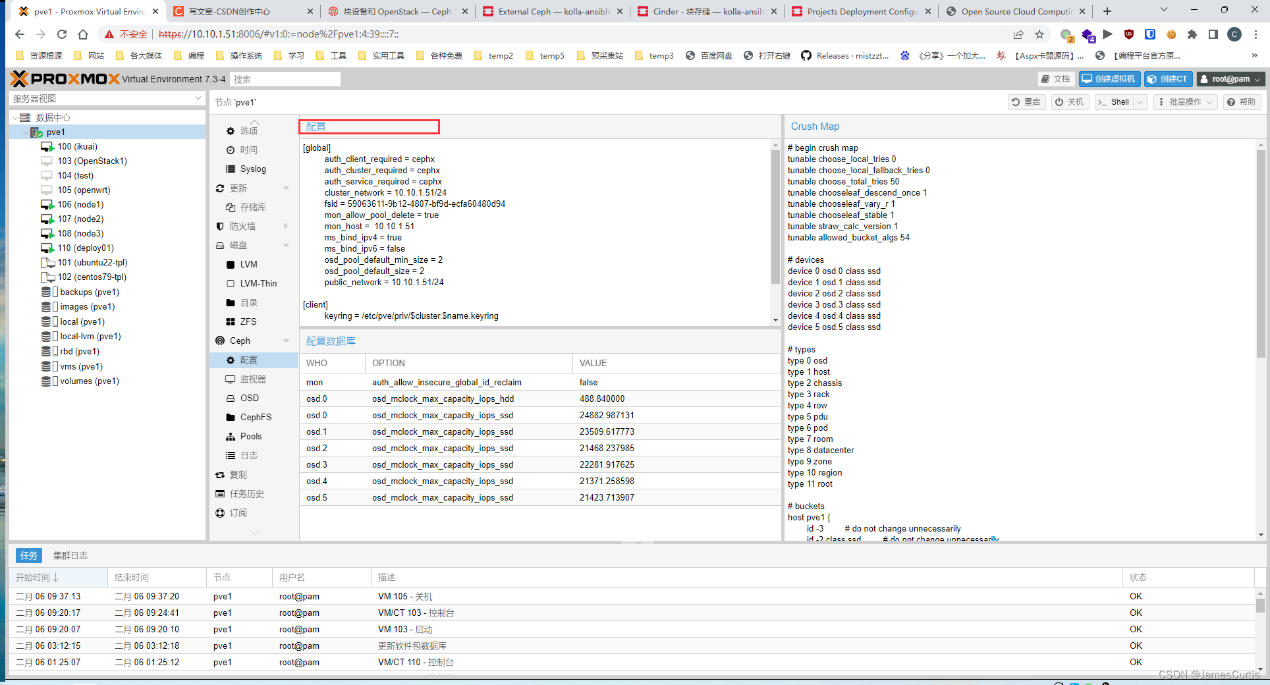This screenshot has width=1270, height=685.
Task: Switch to the cluster log (集群日志) tab
Action: [x=70, y=556]
